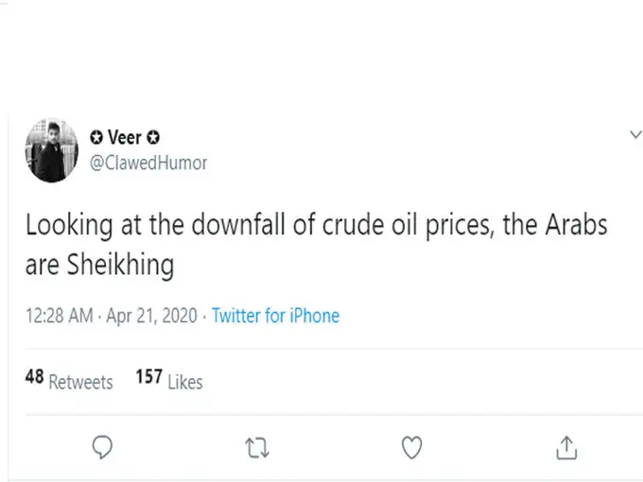Image resolution: width=643 pixels, height=482 pixels.
Task: Open the Veer display name profile
Action: 125,137
